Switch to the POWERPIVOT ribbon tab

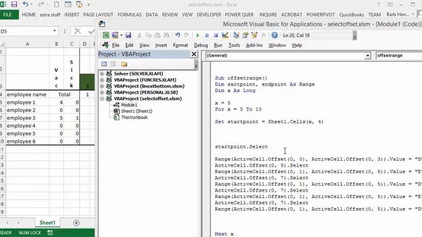click(x=320, y=14)
